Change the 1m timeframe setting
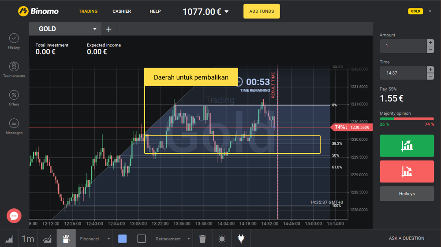Viewport: 441px width, 247px height. click(28, 239)
